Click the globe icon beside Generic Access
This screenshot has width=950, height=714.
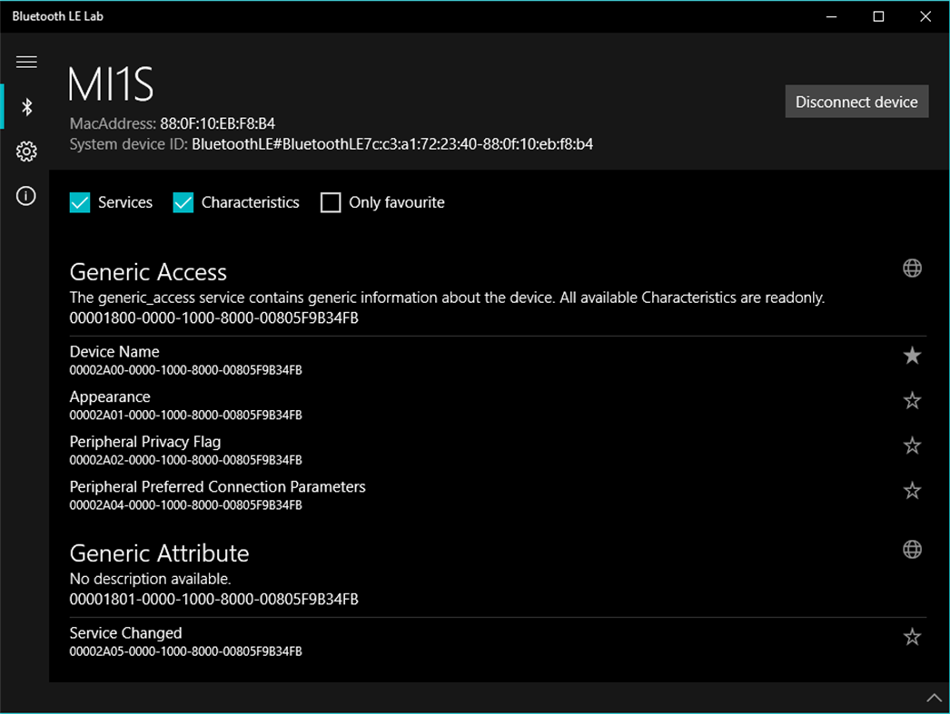click(912, 268)
